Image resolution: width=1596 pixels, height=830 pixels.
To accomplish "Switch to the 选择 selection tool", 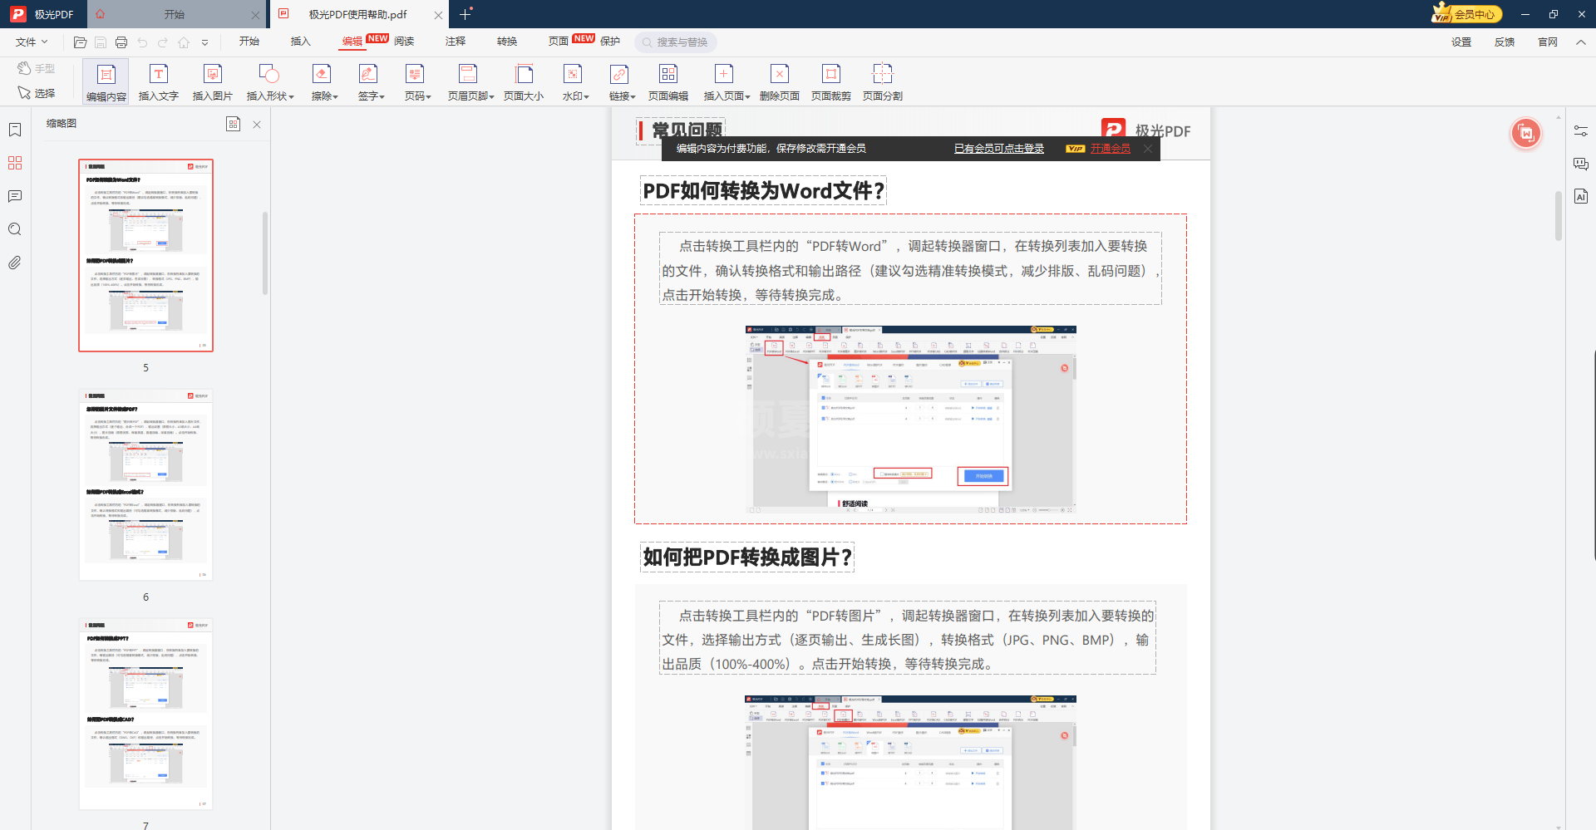I will point(37,93).
